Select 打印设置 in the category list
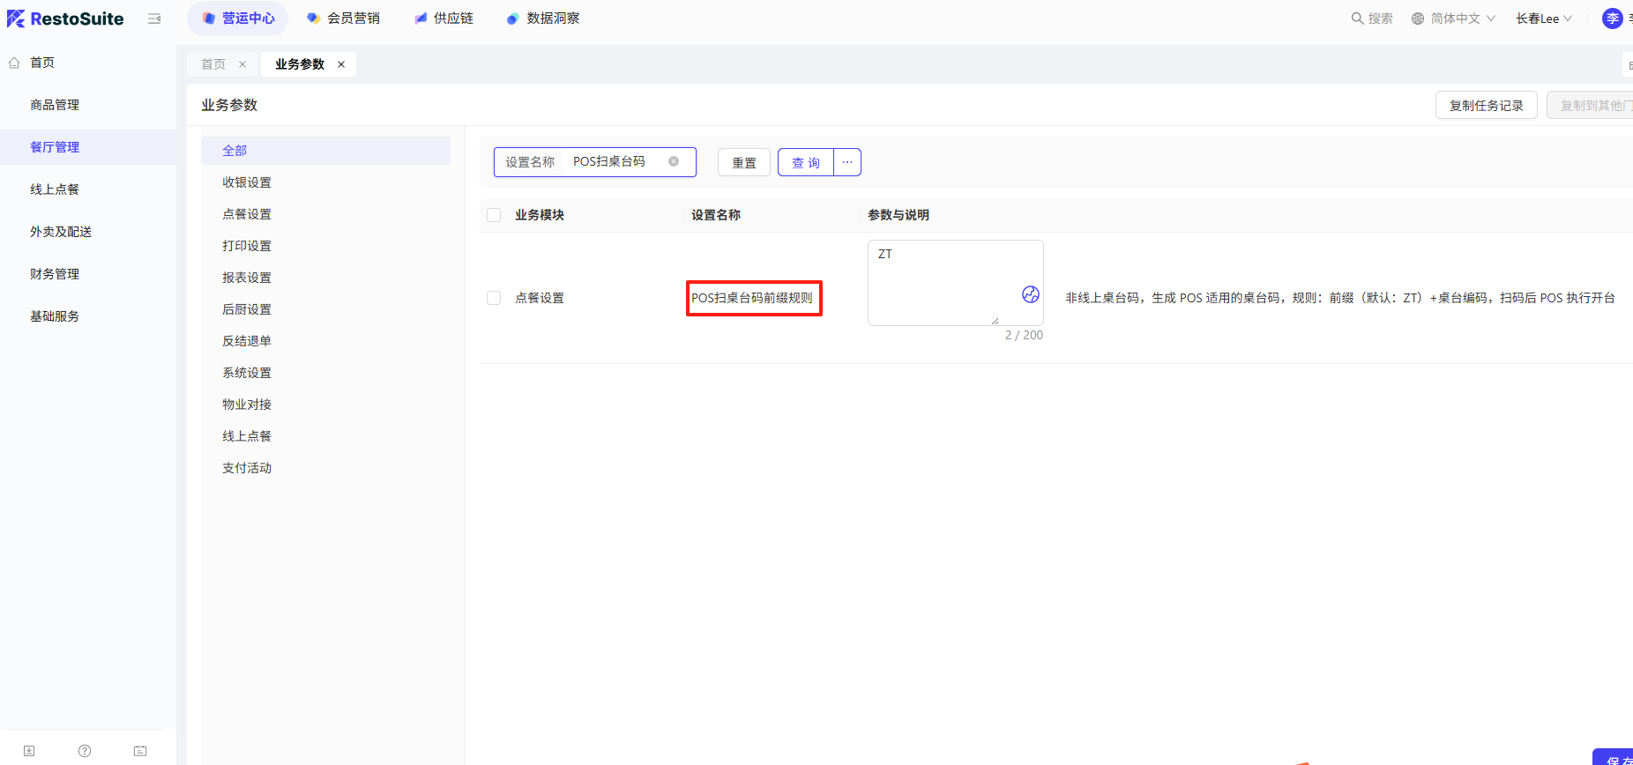The width and height of the screenshot is (1633, 765). (x=247, y=246)
